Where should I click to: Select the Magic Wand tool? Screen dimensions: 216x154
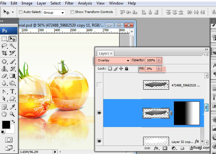point(12,46)
